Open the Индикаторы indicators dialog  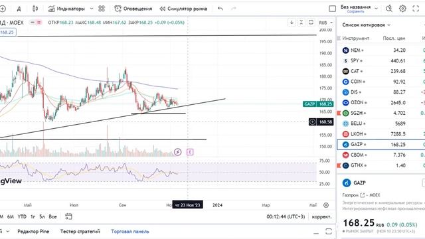click(x=66, y=9)
